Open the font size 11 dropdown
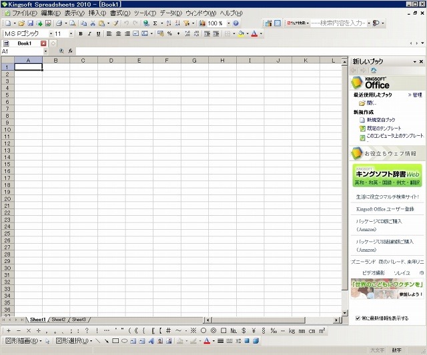The image size is (427, 355). tap(71, 34)
